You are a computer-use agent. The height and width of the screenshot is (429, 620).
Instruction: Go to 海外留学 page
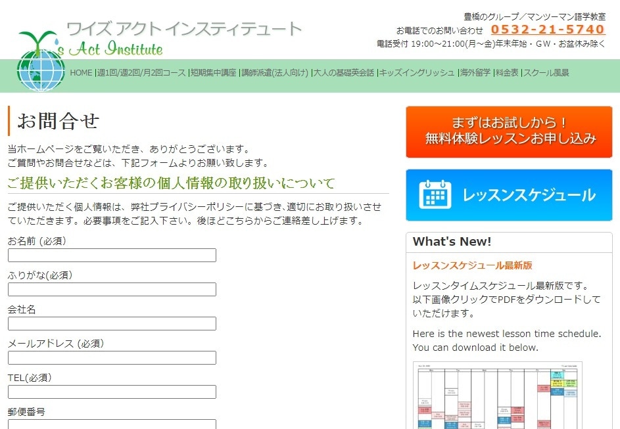point(475,73)
